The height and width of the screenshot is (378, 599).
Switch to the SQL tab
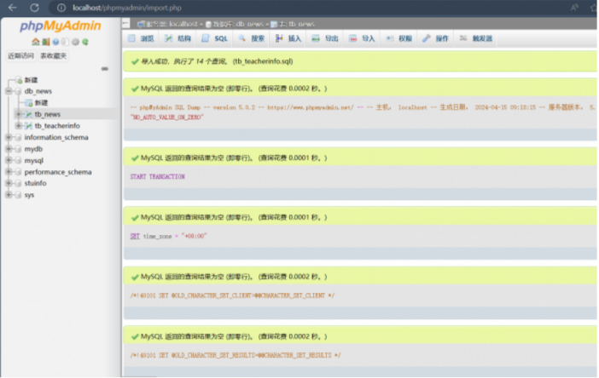(214, 38)
